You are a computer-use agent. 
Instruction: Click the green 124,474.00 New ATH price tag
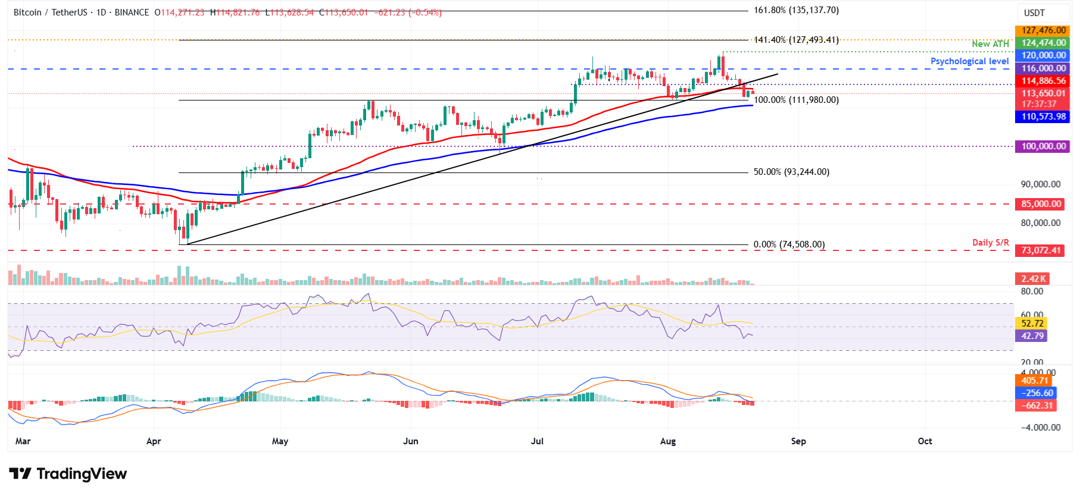(1043, 43)
